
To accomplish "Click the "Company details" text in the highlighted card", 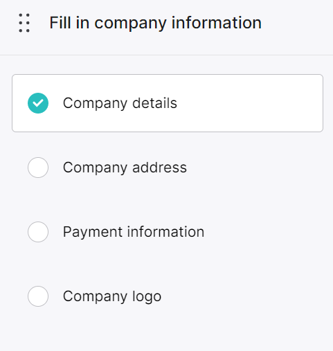I will pos(120,103).
